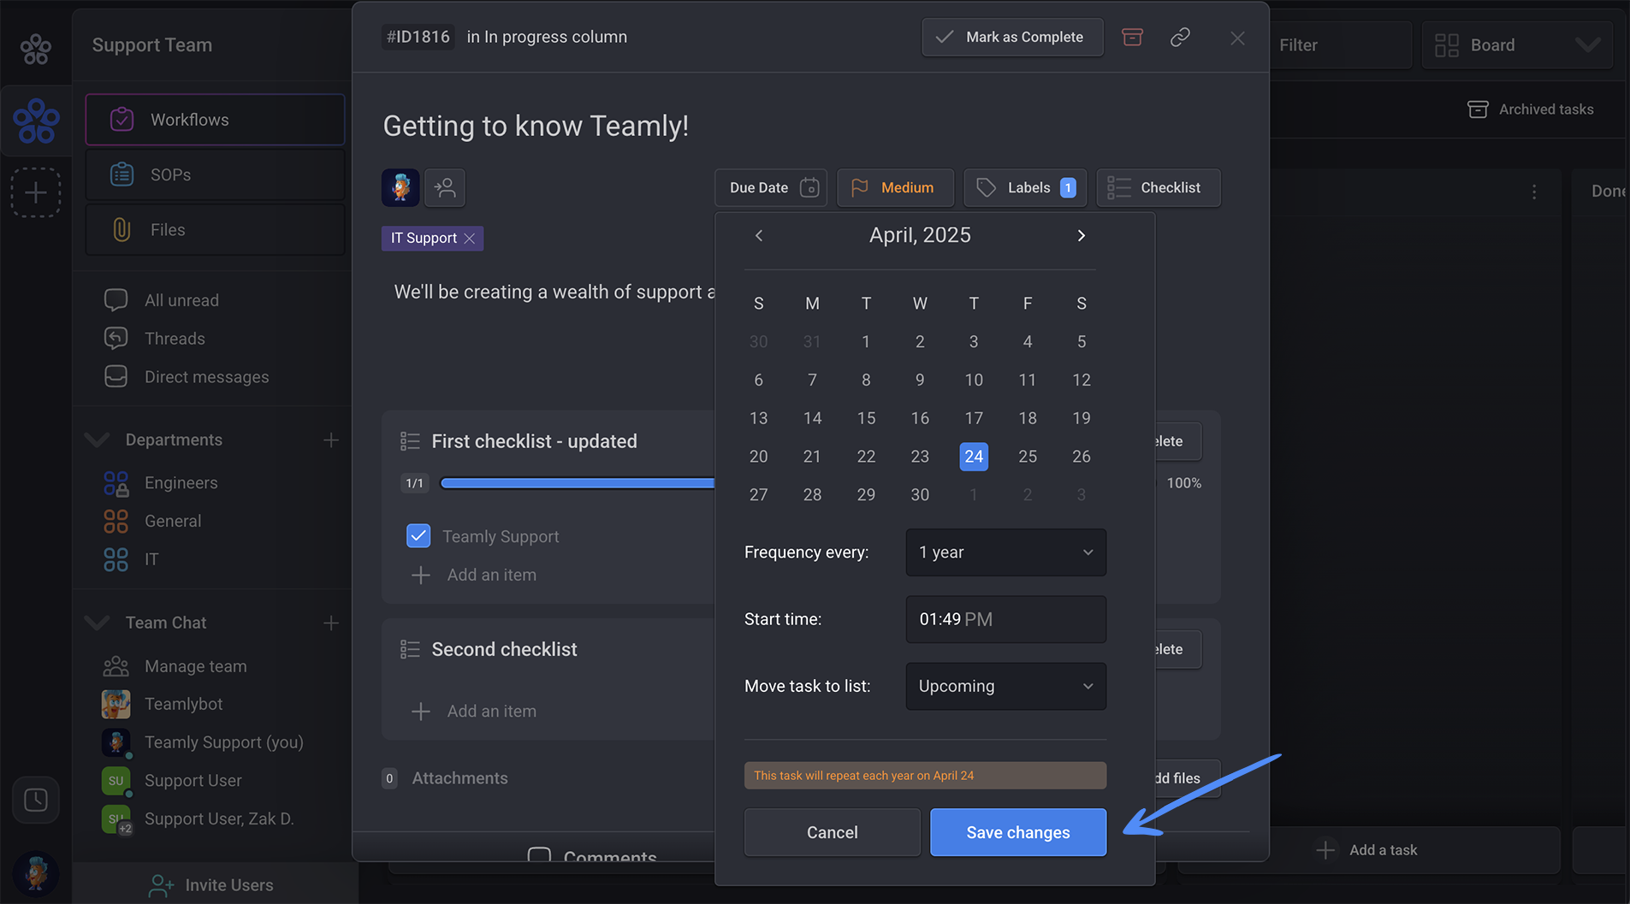The height and width of the screenshot is (904, 1630).
Task: Cancel the recurrence settings
Action: (833, 832)
